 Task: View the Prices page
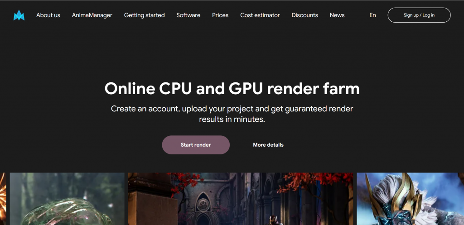point(220,15)
